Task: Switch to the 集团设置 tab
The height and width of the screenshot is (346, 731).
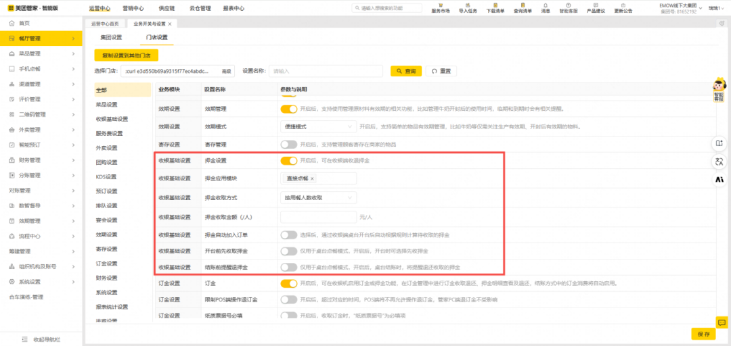Action: point(111,37)
